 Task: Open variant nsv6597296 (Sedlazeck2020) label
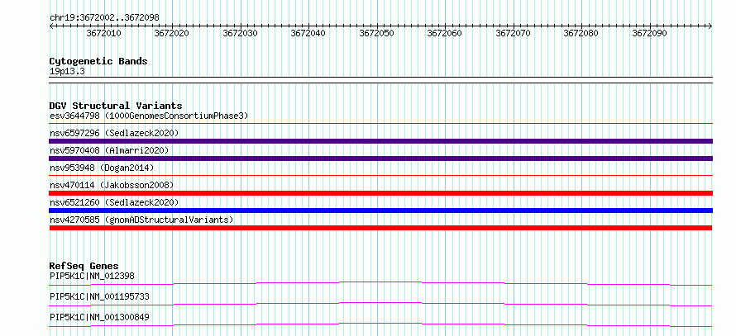(x=114, y=133)
